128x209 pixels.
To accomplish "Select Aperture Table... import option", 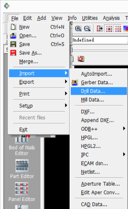I will point(99,184).
